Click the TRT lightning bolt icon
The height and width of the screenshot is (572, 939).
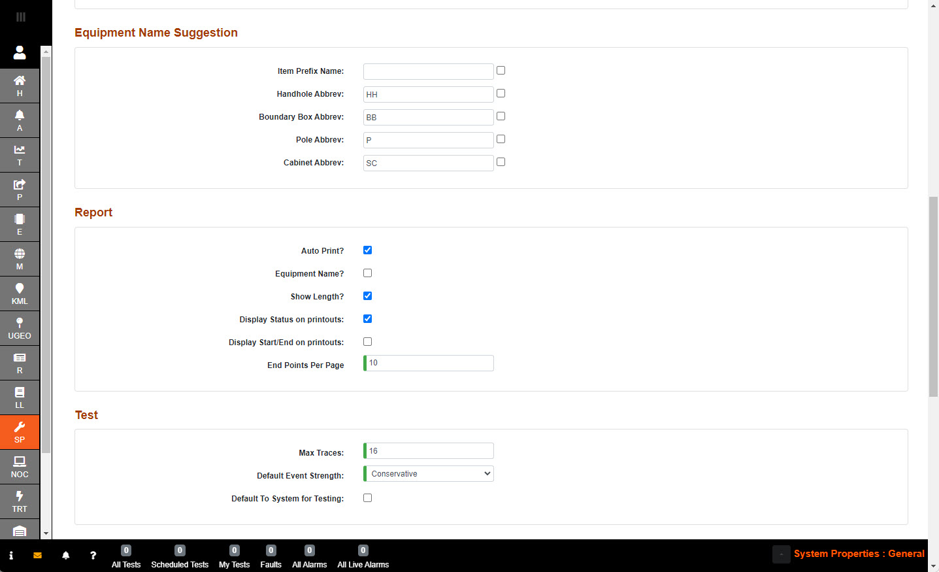pos(20,501)
